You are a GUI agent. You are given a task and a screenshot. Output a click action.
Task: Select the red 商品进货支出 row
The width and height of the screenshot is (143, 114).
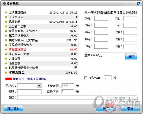pos(42,50)
